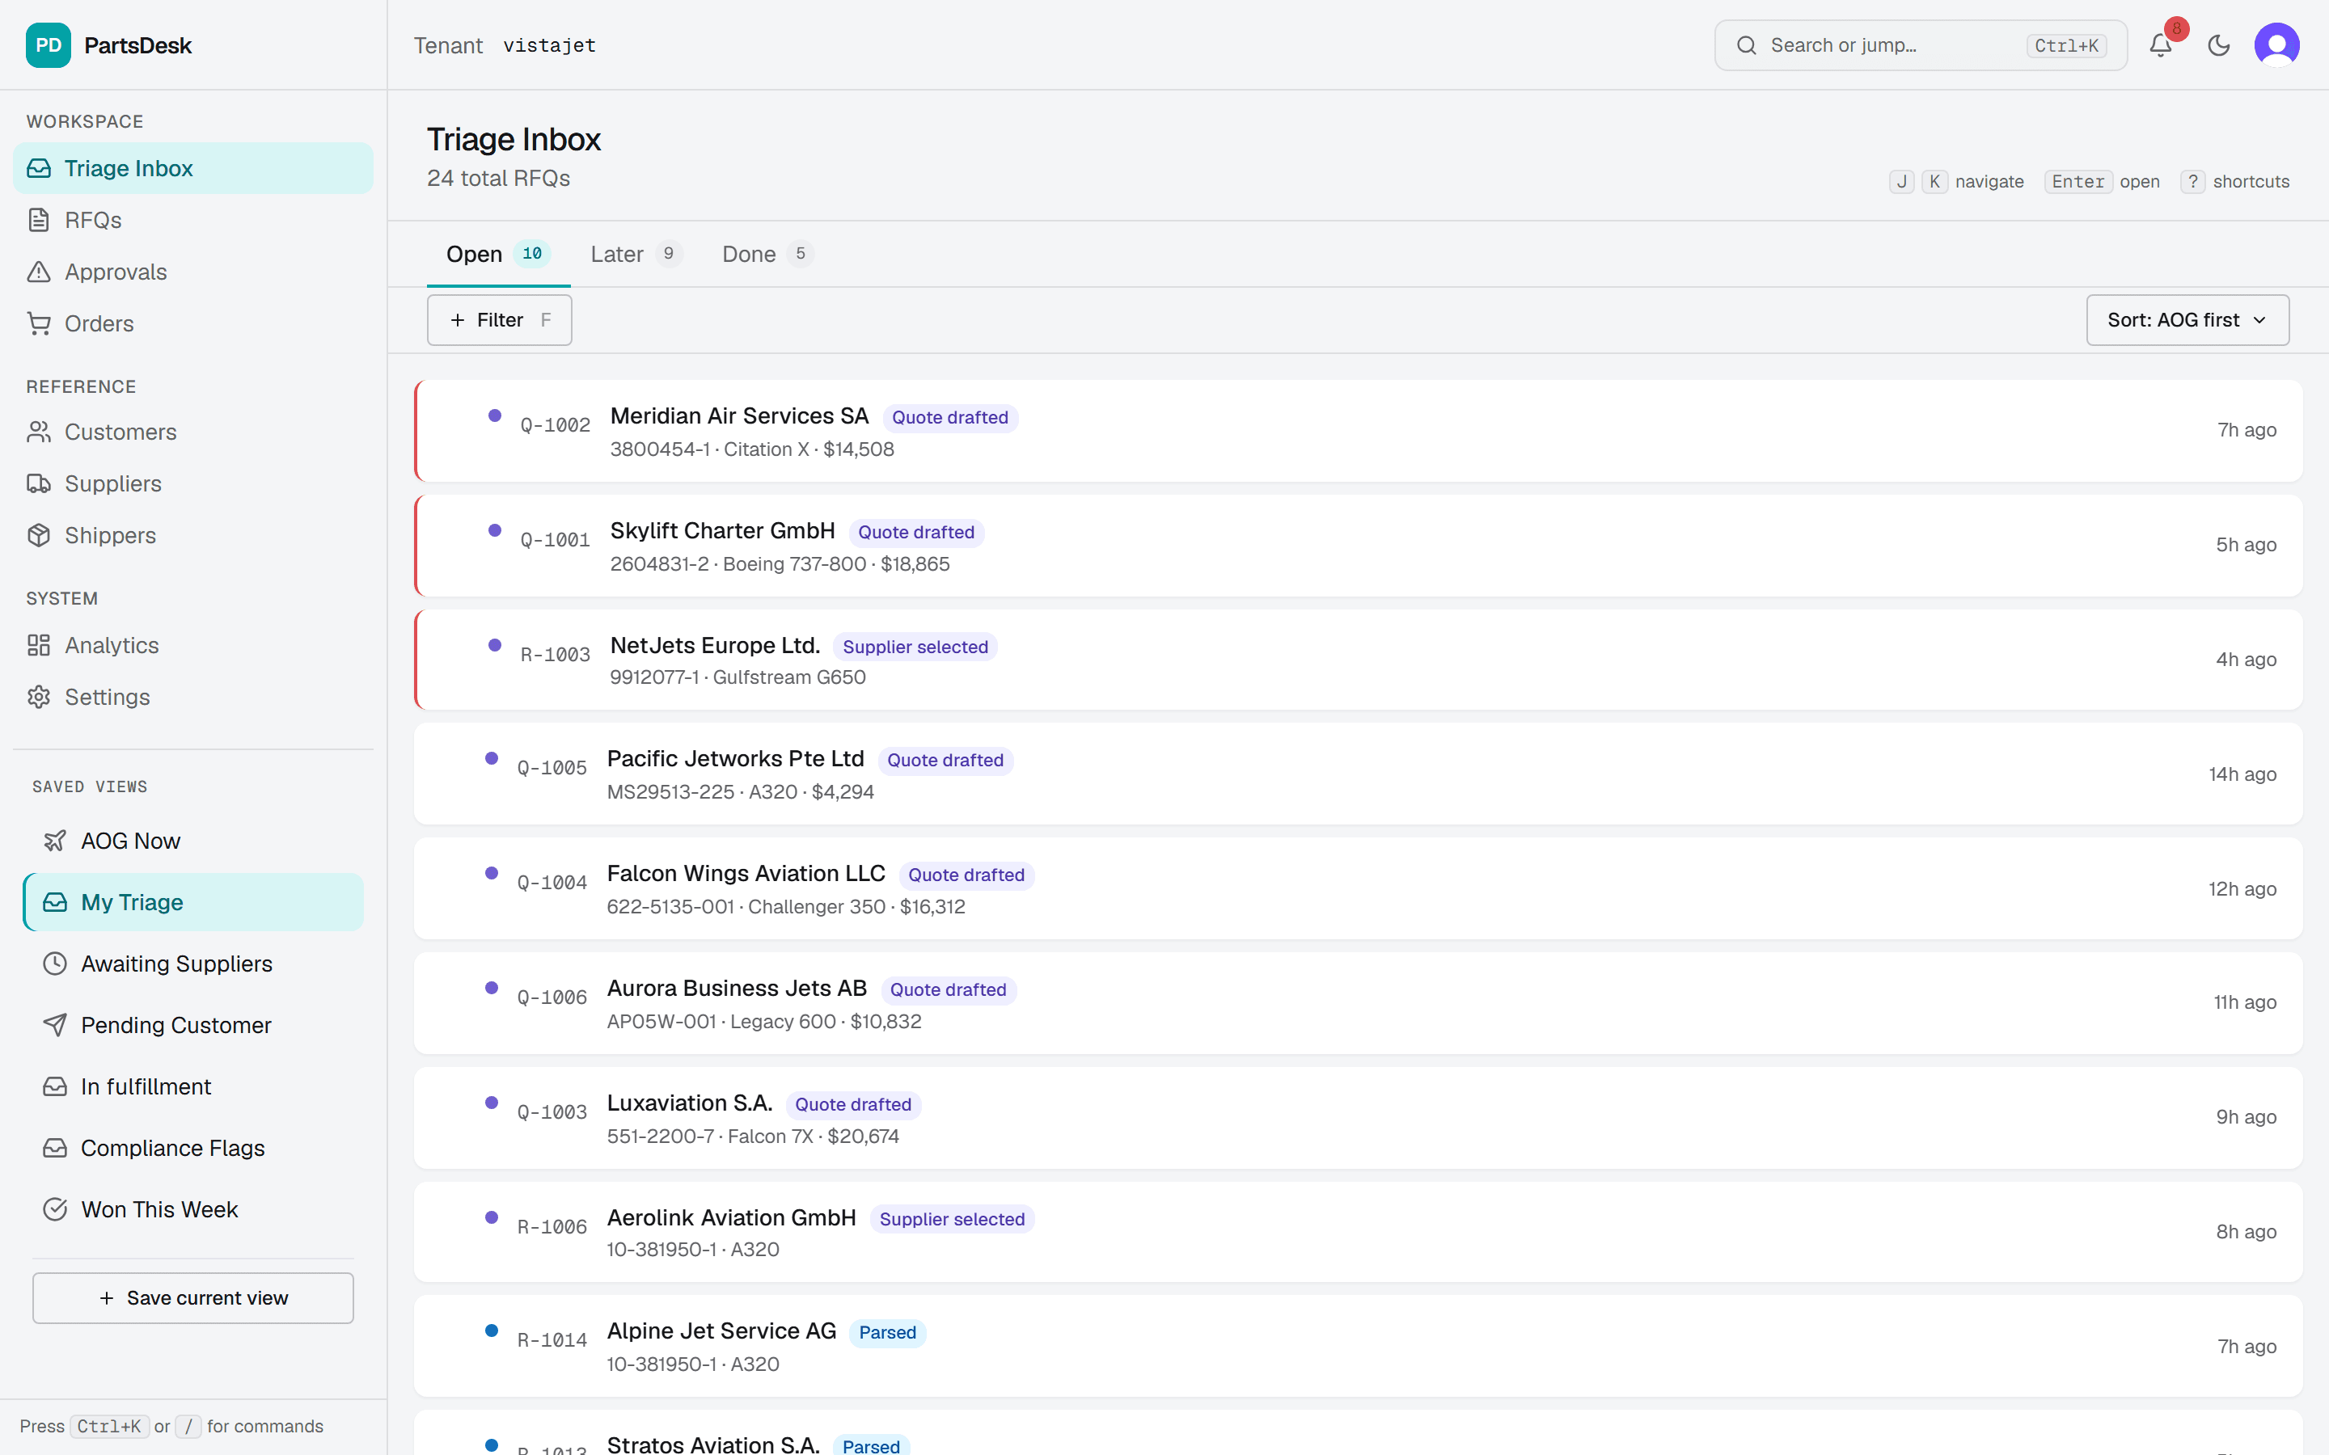Open Meridian Air Services SA row

pos(1358,431)
